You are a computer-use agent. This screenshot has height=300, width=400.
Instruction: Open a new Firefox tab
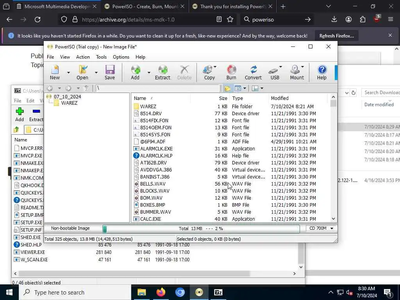(x=283, y=7)
